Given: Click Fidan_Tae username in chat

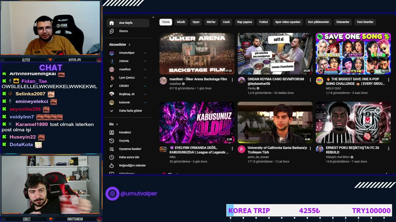Looking at the screenshot, I should pyautogui.click(x=34, y=81).
